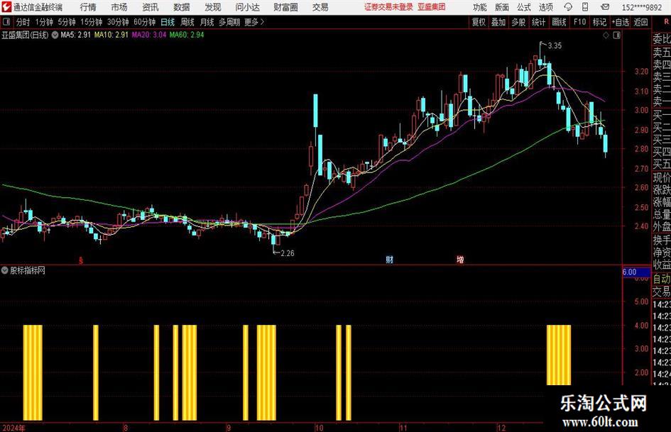Image resolution: width=671 pixels, height=432 pixels.
Task: Toggle left sidebar panel icon beside 分时
Action: 6,22
